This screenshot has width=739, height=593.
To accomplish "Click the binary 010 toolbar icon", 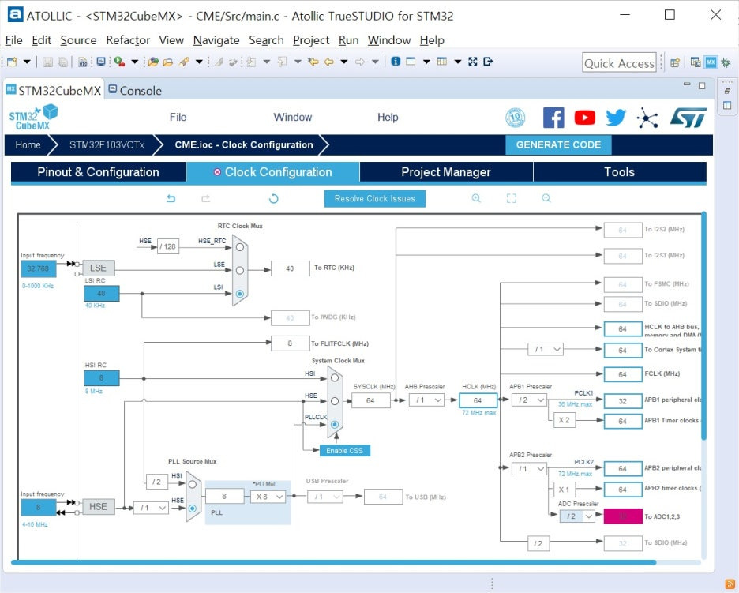I will [x=83, y=62].
